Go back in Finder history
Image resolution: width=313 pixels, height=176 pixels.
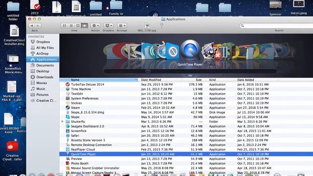click(31, 25)
